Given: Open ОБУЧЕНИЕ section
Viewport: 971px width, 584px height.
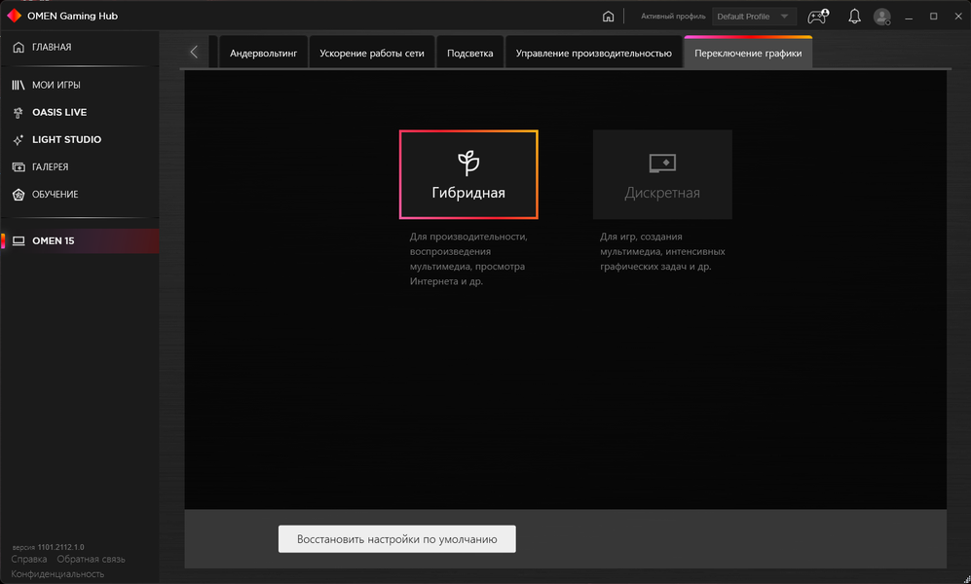Looking at the screenshot, I should [x=79, y=195].
